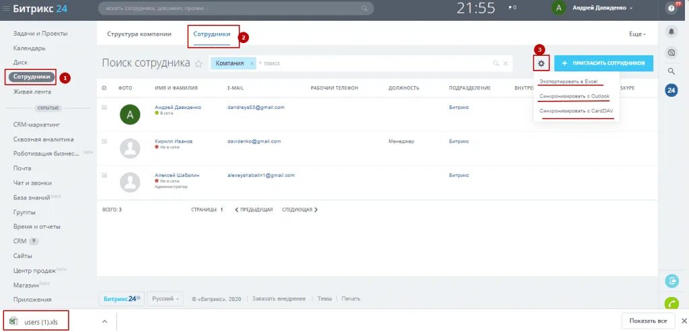The width and height of the screenshot is (689, 332).
Task: Close the downloads bar
Action: tap(684, 321)
